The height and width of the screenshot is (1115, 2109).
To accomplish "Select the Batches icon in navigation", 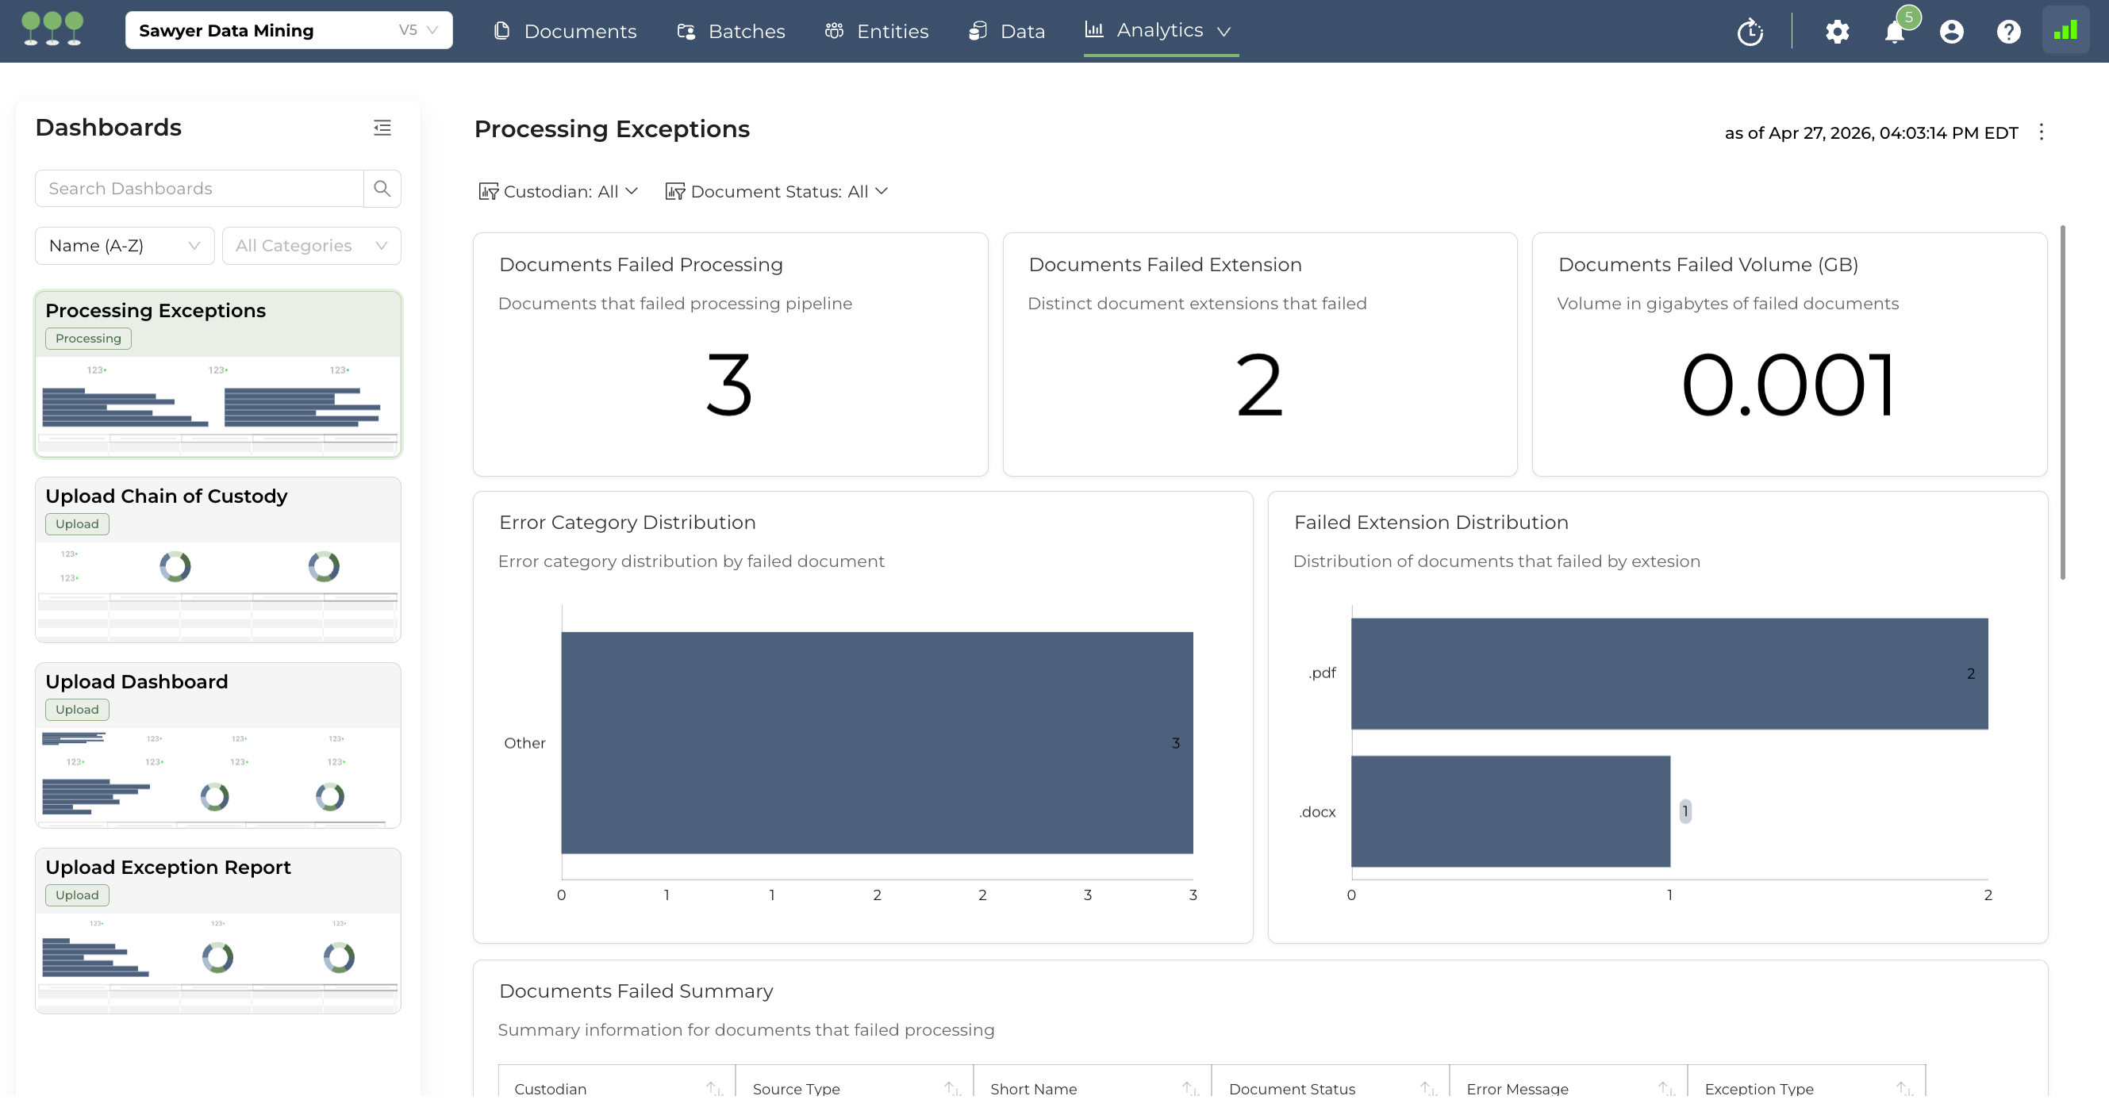I will (x=686, y=30).
